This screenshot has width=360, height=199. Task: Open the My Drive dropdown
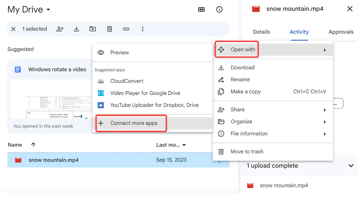(29, 9)
